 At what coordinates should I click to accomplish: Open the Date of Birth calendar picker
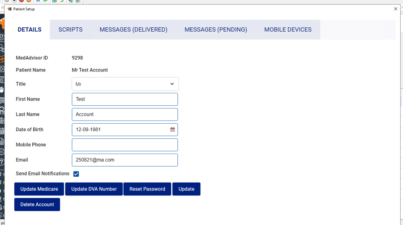click(172, 130)
